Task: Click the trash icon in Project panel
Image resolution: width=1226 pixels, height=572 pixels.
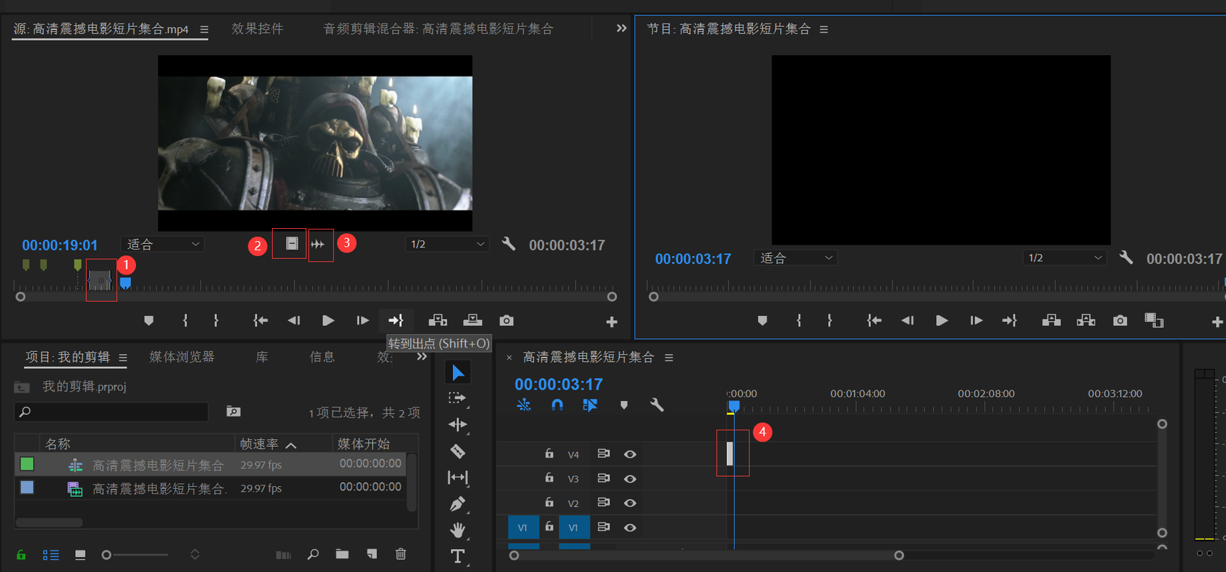Action: tap(401, 554)
